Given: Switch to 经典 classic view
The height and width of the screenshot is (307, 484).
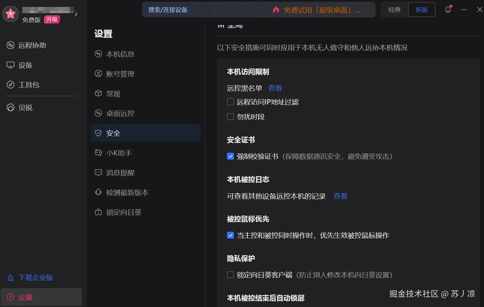Looking at the screenshot, I should coord(394,10).
